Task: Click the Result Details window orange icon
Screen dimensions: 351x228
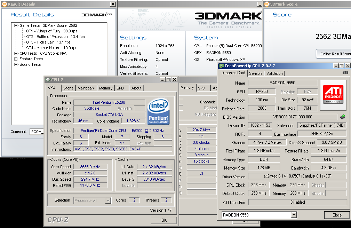Action: pos(4,4)
